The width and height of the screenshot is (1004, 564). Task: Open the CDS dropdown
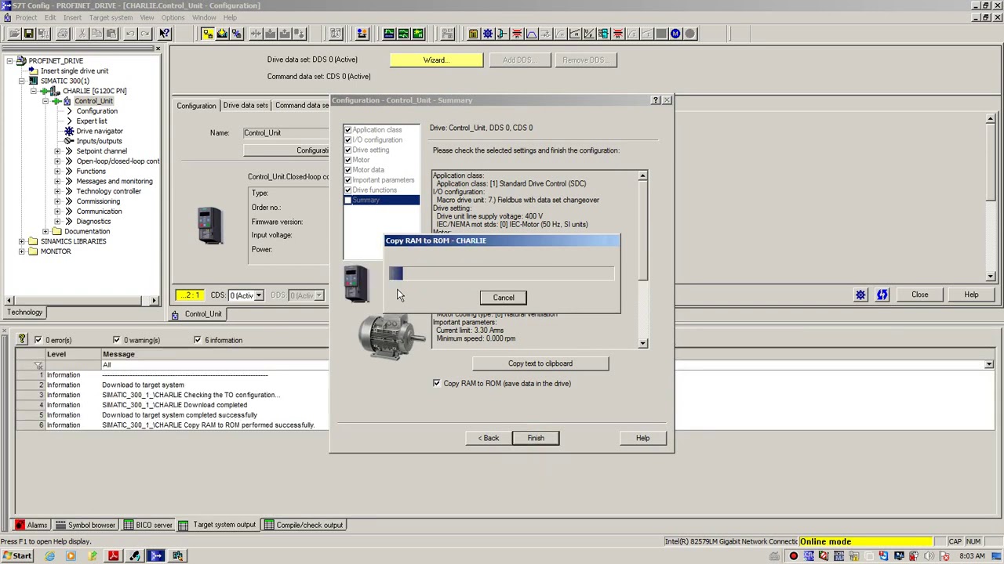click(258, 295)
